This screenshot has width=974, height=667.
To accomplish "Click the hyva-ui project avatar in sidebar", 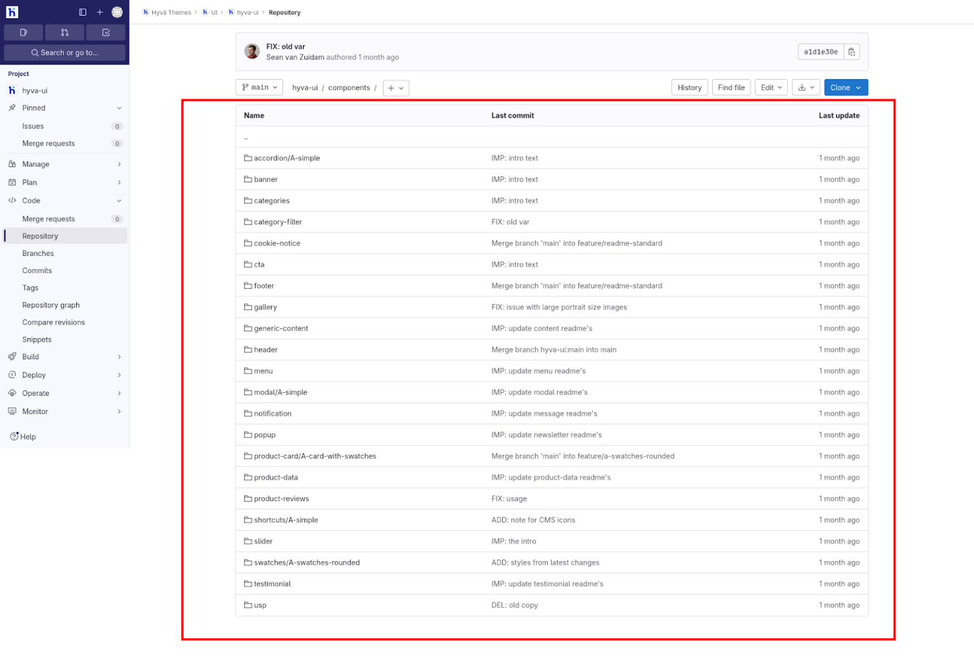I will 11,90.
